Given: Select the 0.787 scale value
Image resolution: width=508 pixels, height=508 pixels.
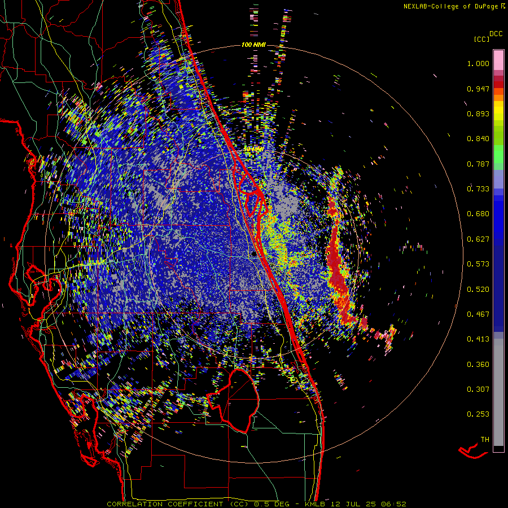Looking at the screenshot, I should pyautogui.click(x=478, y=164).
